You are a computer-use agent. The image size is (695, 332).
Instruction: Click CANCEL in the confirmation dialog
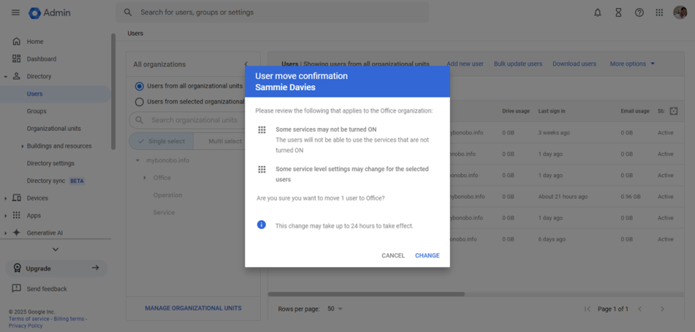(x=393, y=255)
